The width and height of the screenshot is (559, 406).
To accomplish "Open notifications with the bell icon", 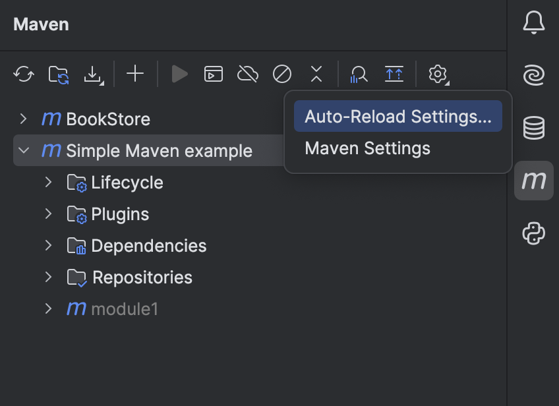I will pyautogui.click(x=534, y=22).
